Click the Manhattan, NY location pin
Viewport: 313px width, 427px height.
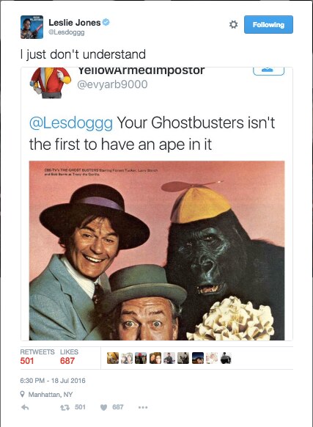pyautogui.click(x=23, y=394)
